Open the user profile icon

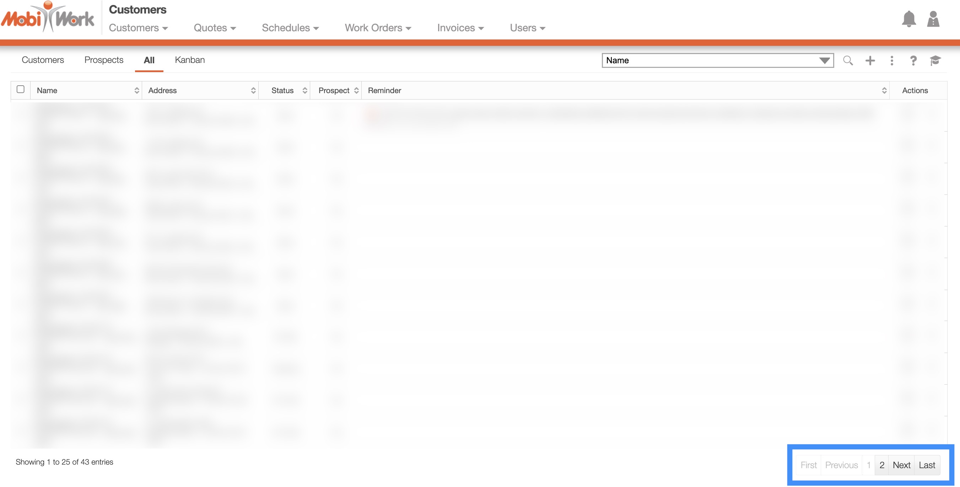click(933, 19)
